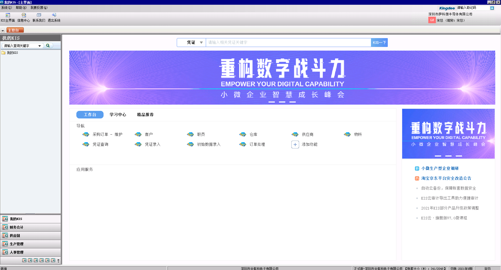This screenshot has height=270, width=501.
Task: Click the 添加功能 plus icon
Action: 295,144
